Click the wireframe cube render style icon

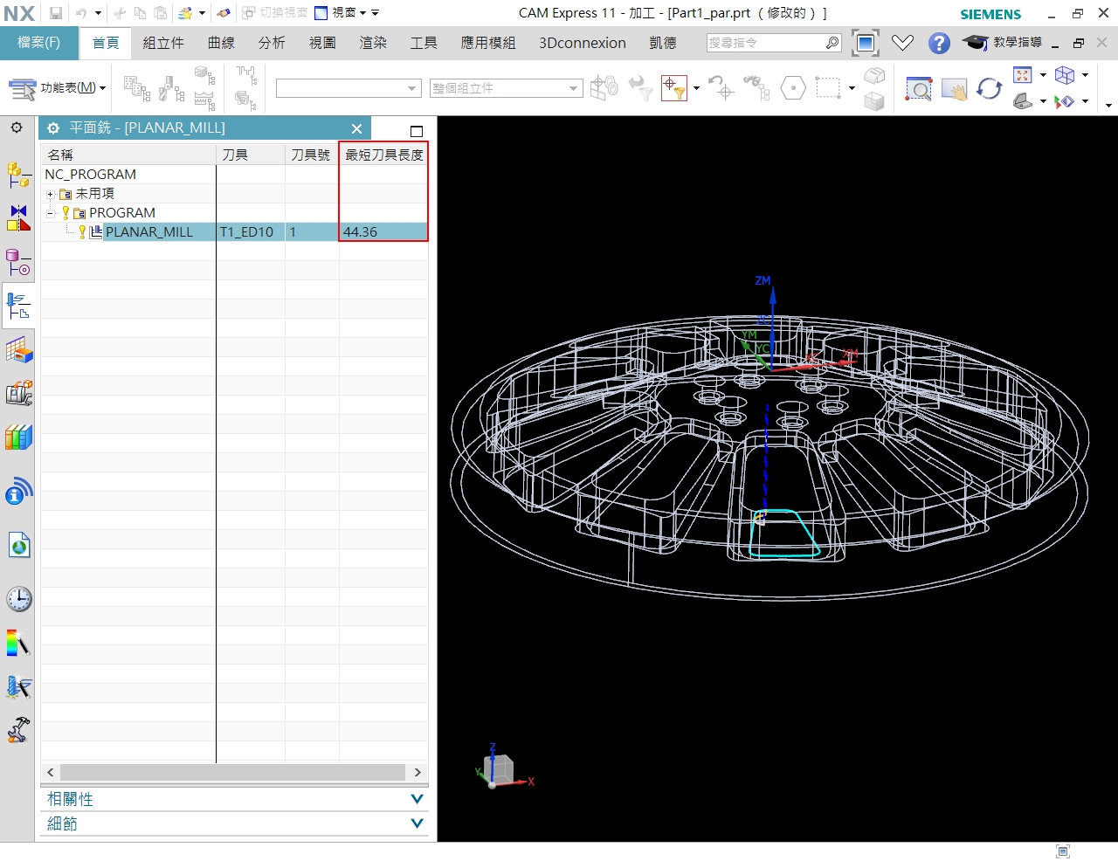click(1064, 75)
